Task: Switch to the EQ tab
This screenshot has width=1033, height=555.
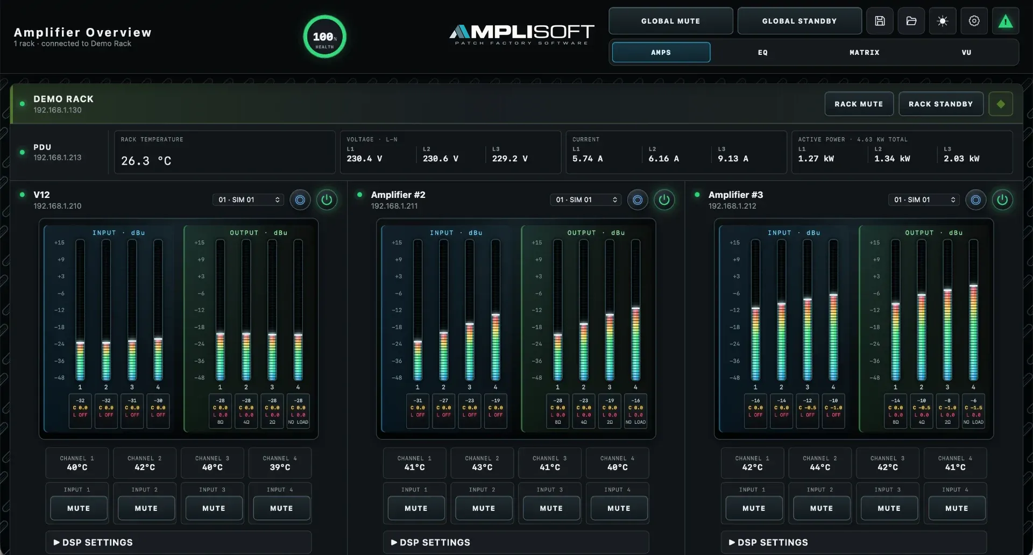Action: pos(763,52)
